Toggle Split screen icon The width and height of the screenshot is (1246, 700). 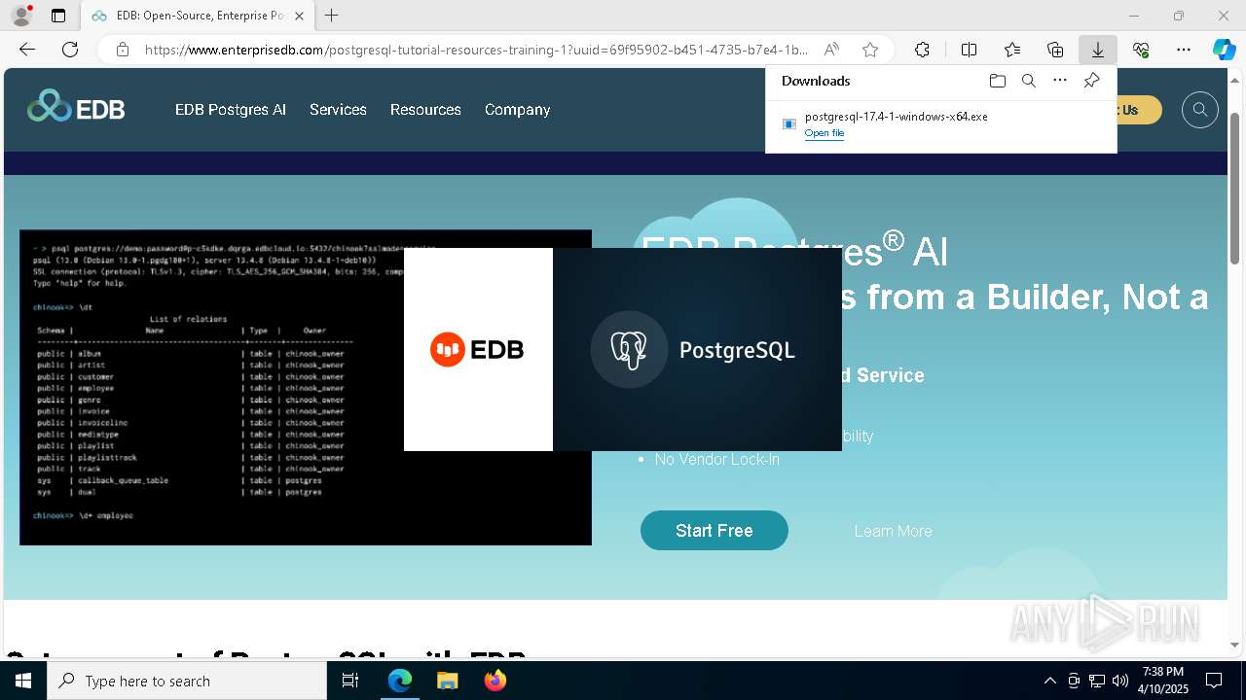tap(969, 50)
